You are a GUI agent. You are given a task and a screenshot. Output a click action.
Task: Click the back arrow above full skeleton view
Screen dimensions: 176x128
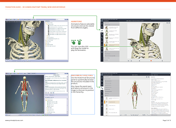point(147,77)
